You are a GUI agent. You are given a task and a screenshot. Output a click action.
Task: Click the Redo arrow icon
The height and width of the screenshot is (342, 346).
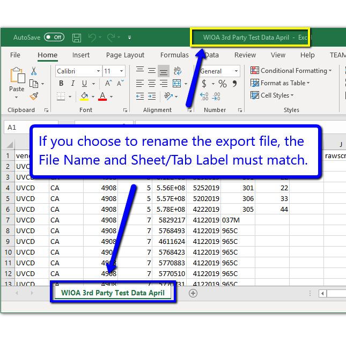click(111, 38)
